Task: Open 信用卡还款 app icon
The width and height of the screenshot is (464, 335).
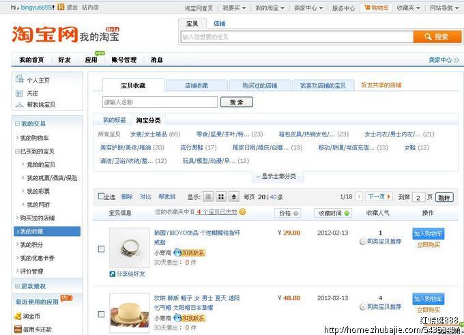Action: (18, 329)
